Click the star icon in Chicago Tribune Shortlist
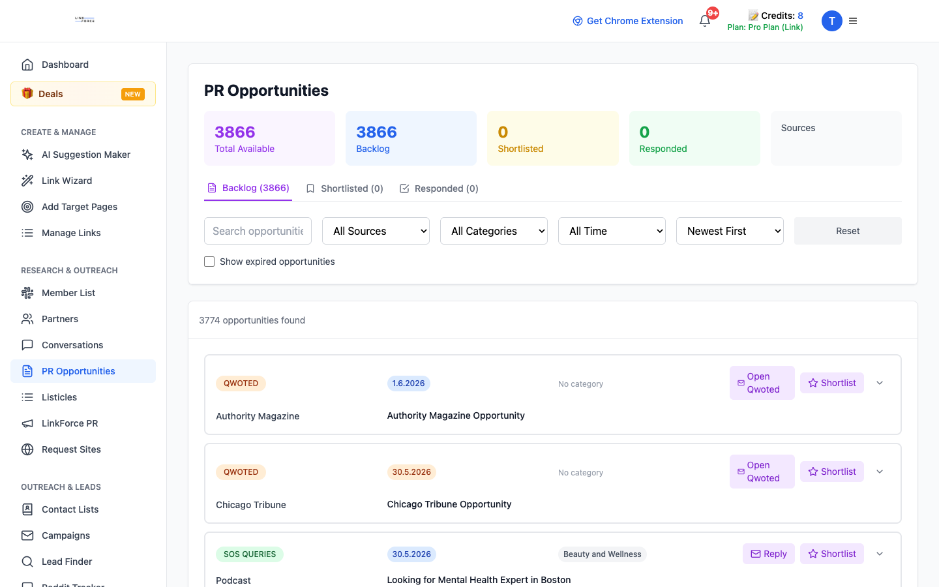Viewport: 939px width, 587px height. [x=813, y=472]
